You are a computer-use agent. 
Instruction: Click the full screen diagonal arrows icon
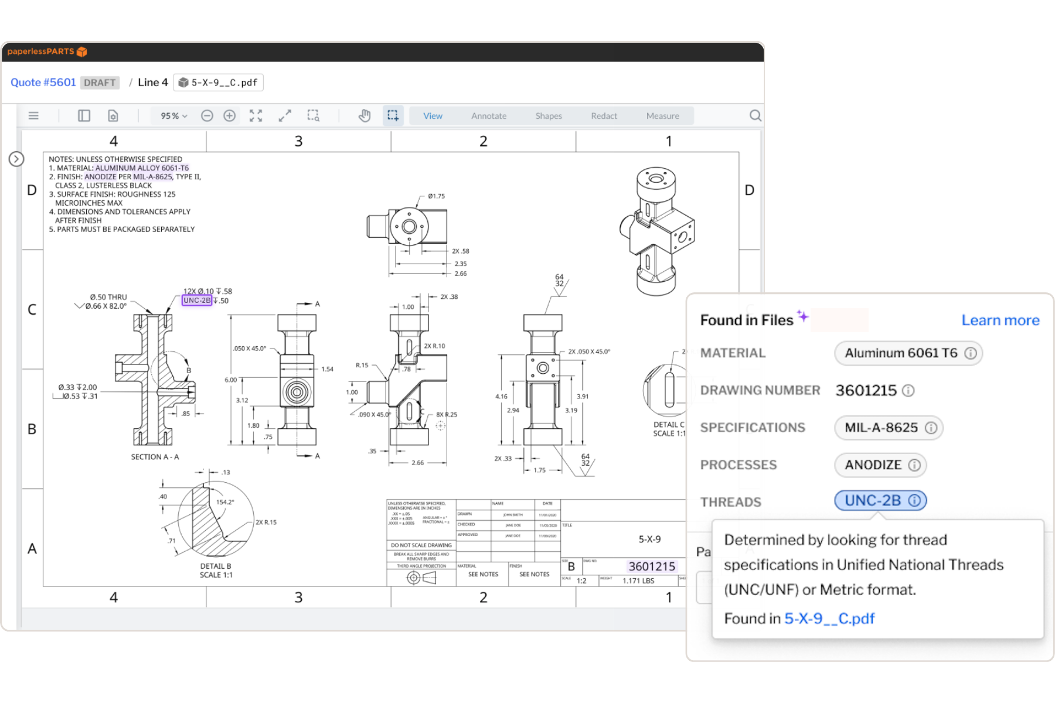(x=285, y=116)
